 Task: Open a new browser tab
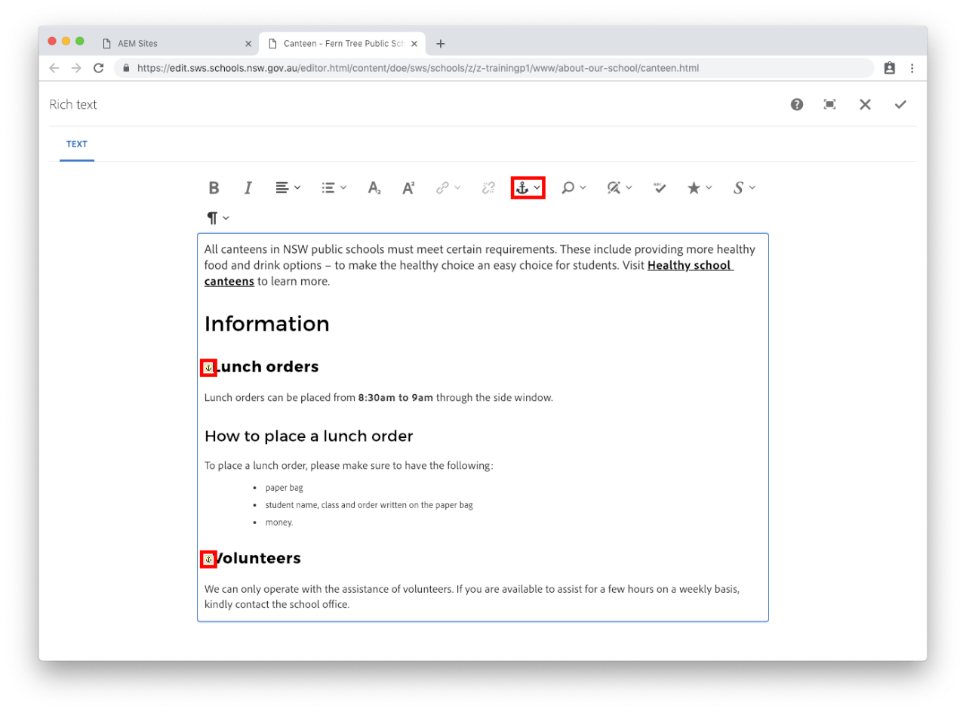point(441,44)
